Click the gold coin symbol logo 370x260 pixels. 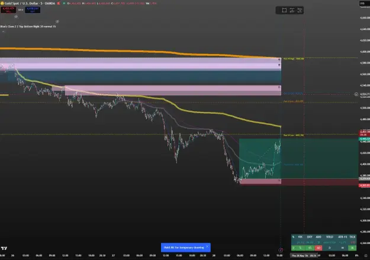(x=2, y=4)
